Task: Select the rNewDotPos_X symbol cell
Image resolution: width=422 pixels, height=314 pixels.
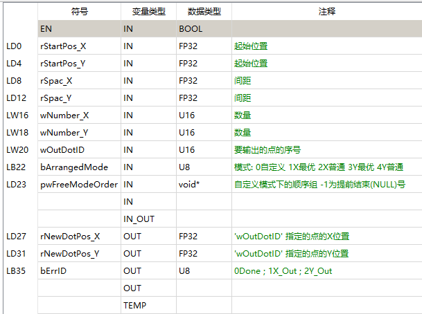Action: 80,236
